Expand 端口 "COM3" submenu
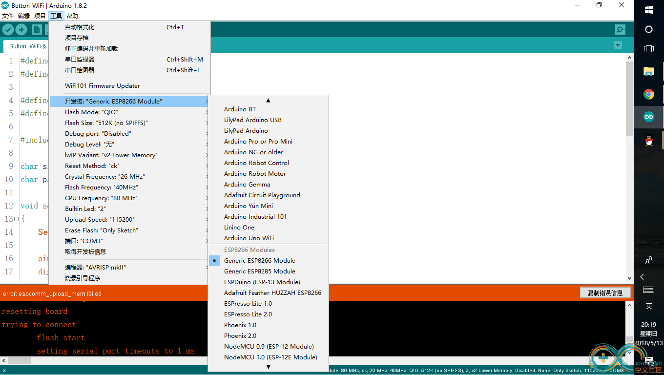664x375 pixels. tap(130, 241)
